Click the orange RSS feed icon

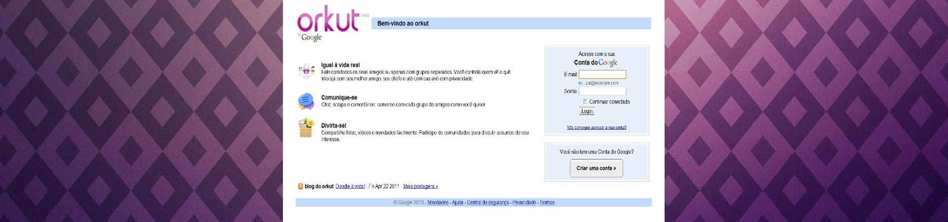coord(300,186)
